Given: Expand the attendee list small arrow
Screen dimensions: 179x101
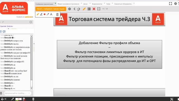Looking at the screenshot, I should coord(8,29).
